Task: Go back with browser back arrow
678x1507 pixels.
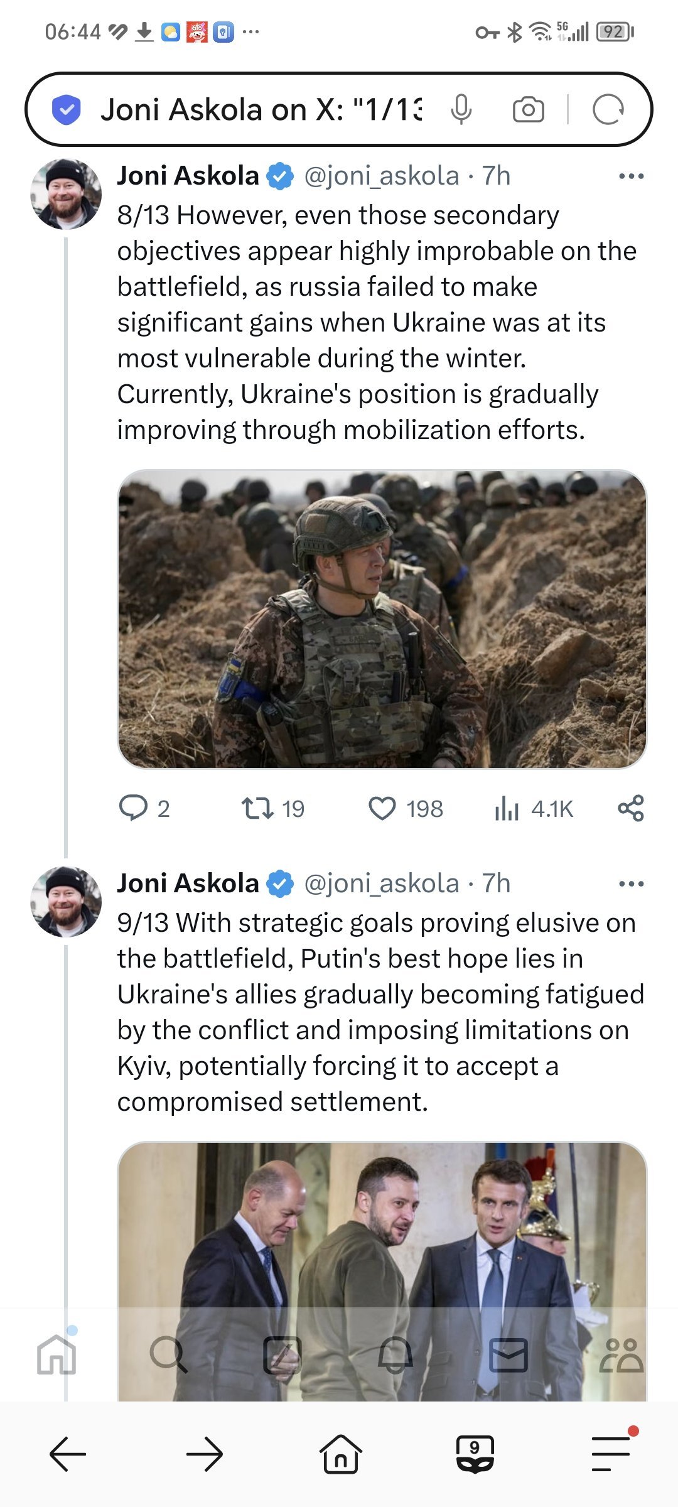Action: (x=68, y=1454)
